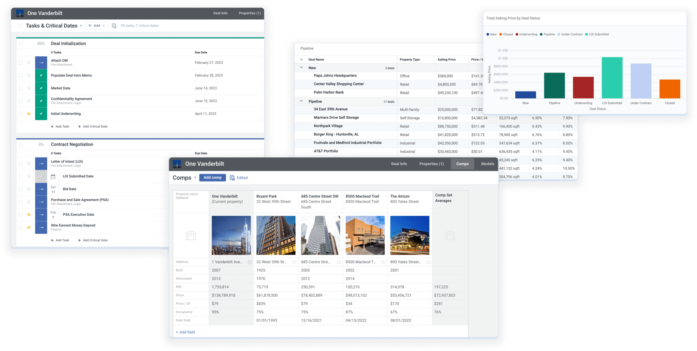Click the yellow star icon beside Initial Underwriting
This screenshot has width=697, height=351.
click(x=29, y=114)
